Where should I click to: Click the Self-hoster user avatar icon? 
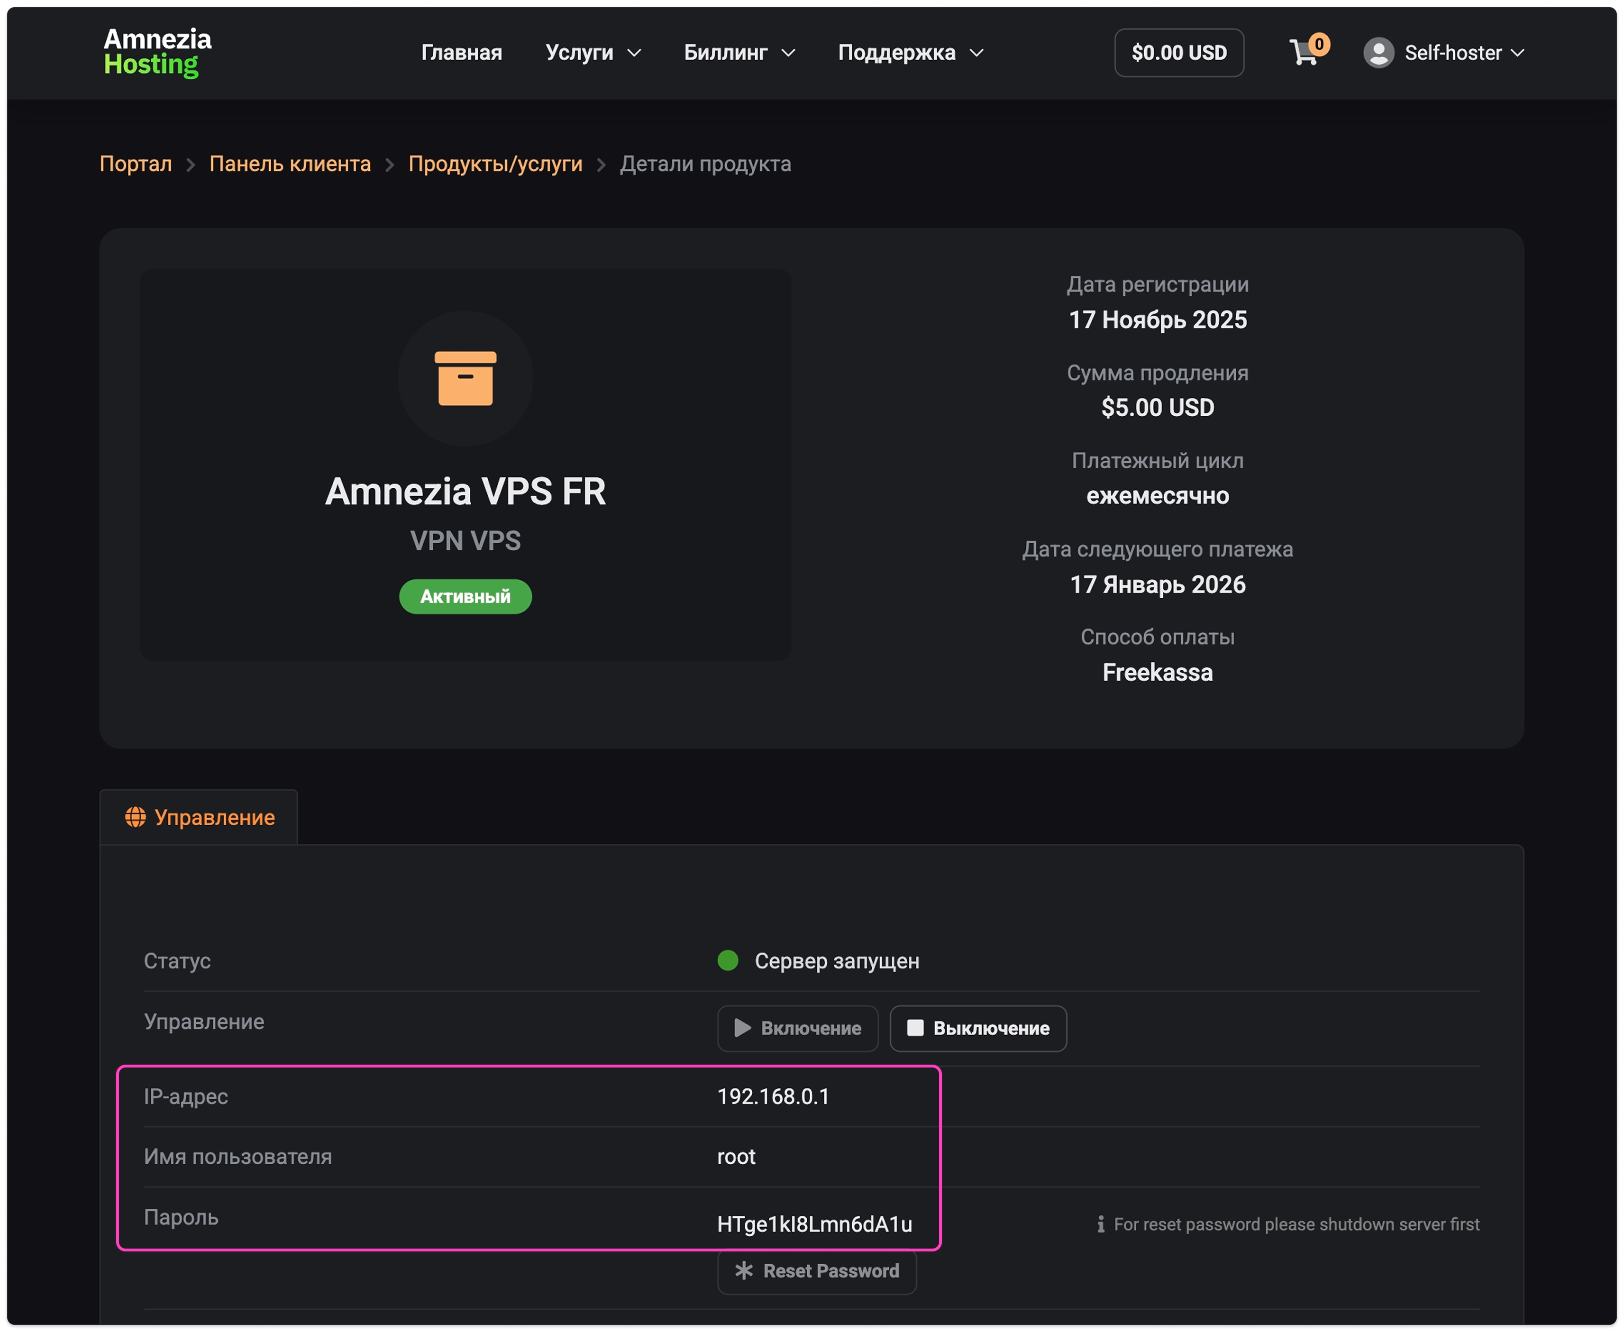[x=1378, y=53]
